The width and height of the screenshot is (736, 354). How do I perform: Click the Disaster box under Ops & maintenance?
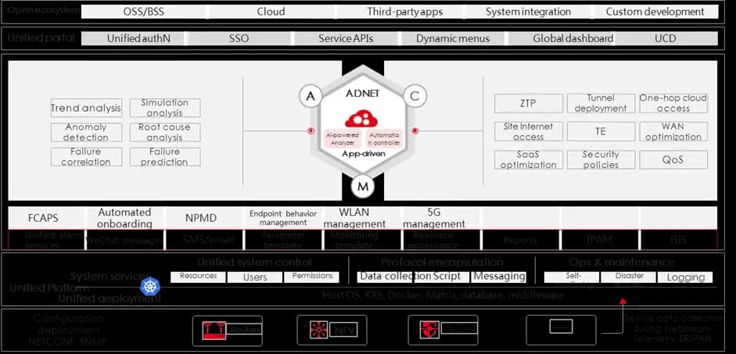(629, 277)
